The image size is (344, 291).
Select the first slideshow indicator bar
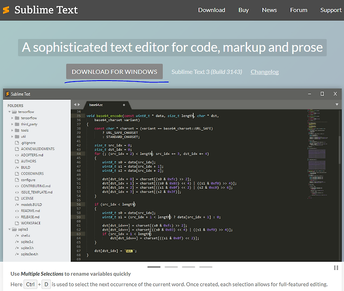(x=154, y=267)
